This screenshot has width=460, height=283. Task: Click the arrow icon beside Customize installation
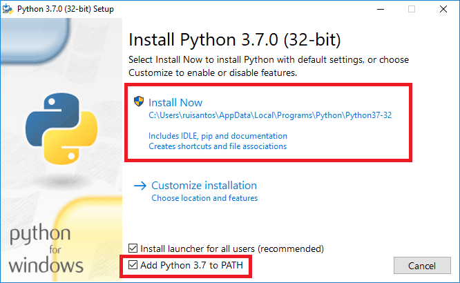(140, 186)
